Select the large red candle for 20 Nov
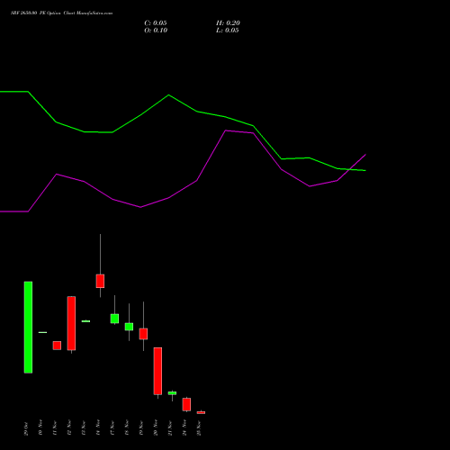This screenshot has width=450, height=450. click(x=157, y=371)
